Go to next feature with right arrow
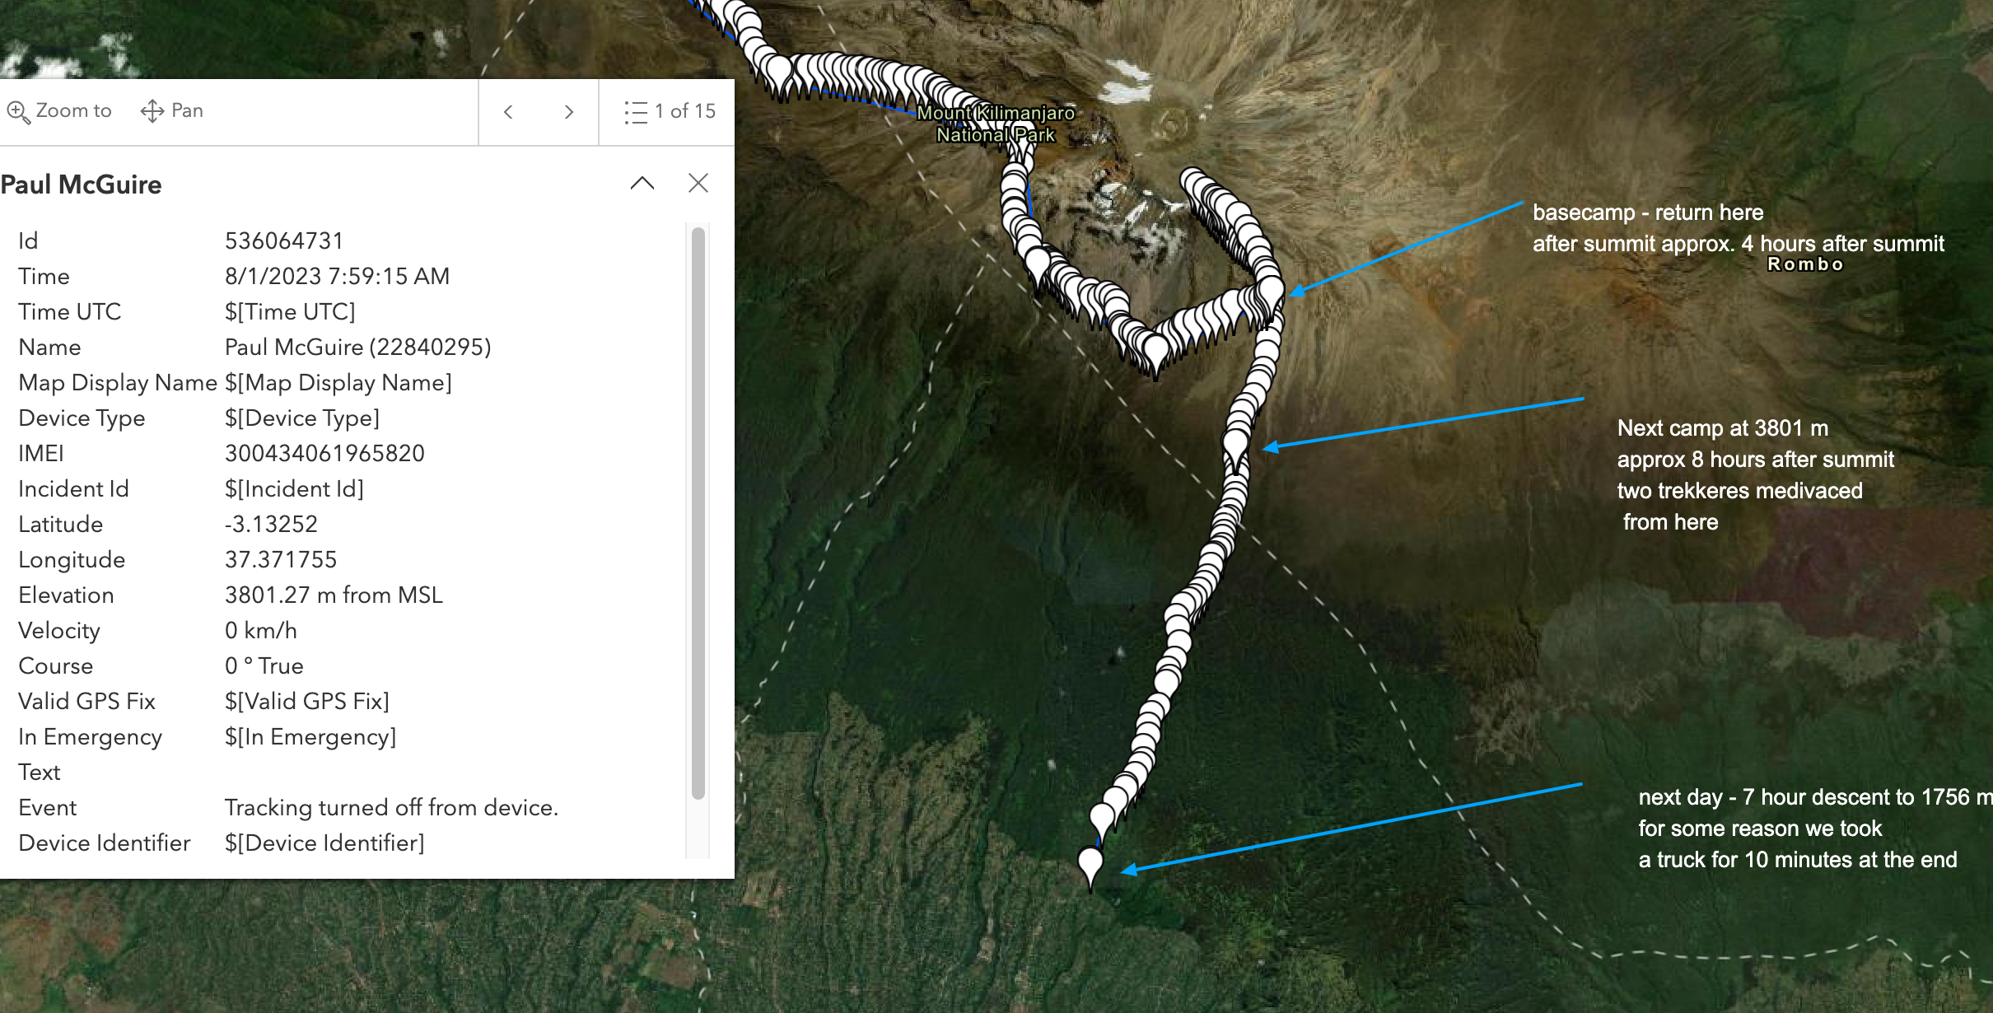 (x=568, y=112)
